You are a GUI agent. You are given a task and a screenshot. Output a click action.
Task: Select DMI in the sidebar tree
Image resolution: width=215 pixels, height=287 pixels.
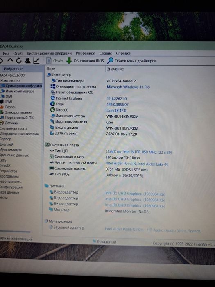[7, 96]
